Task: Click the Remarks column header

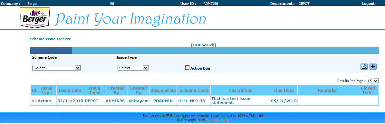Action: coord(327,91)
